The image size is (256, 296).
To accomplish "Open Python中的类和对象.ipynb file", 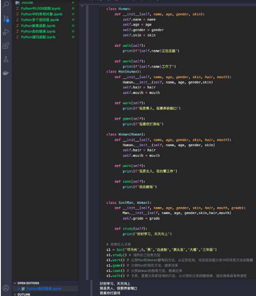I will [x=42, y=14].
